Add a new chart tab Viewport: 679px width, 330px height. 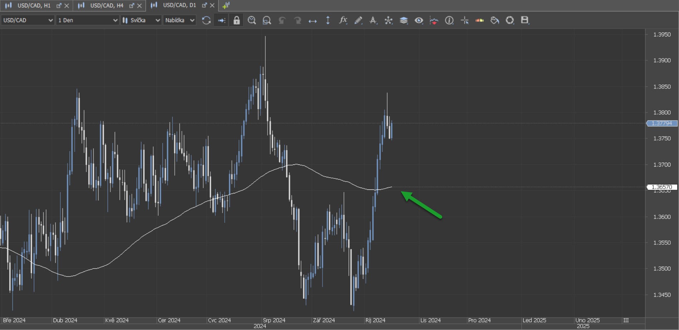coord(226,5)
